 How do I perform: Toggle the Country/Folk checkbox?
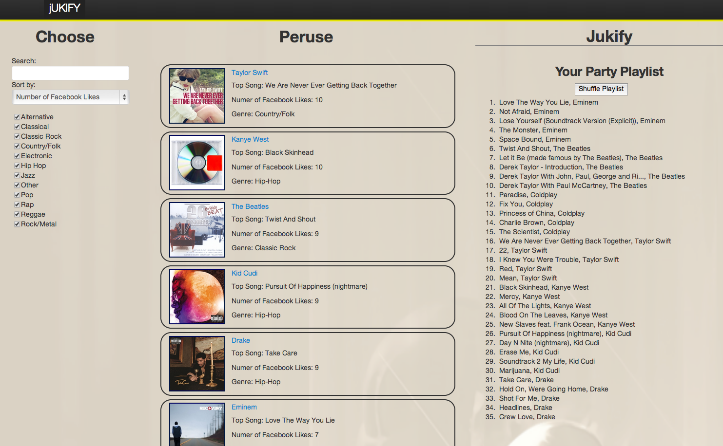point(17,146)
